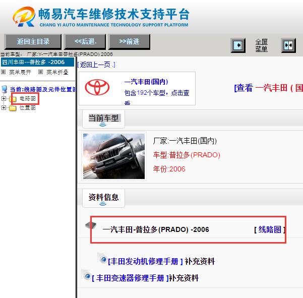303x298 pixels.
Task: Open the 当前:线路图及元件位置图 root node
Action: (43, 89)
